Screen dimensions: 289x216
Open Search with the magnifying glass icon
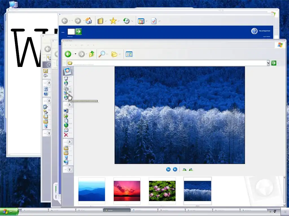pos(102,54)
